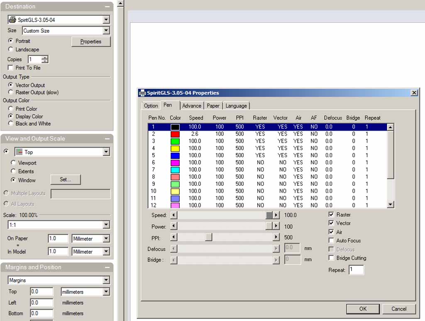Image resolution: width=425 pixels, height=321 pixels.
Task: Enable Bridge Cutting checkbox
Action: coord(331,258)
